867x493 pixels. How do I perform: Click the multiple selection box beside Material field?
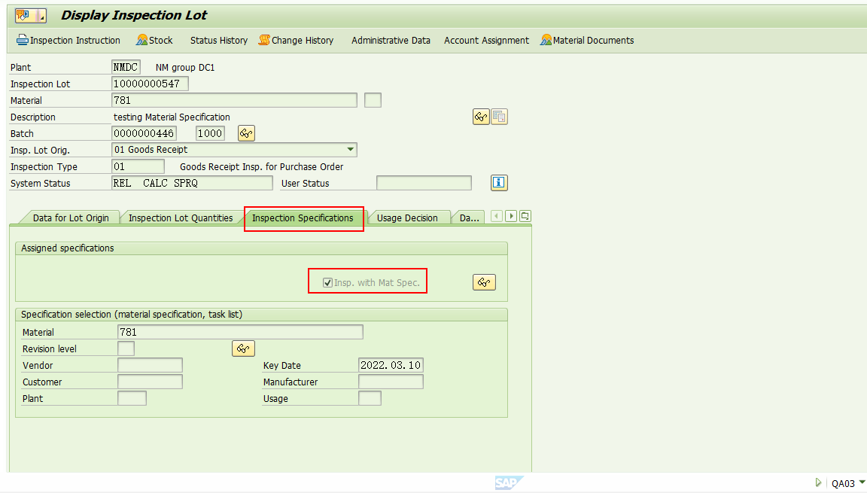tap(373, 99)
